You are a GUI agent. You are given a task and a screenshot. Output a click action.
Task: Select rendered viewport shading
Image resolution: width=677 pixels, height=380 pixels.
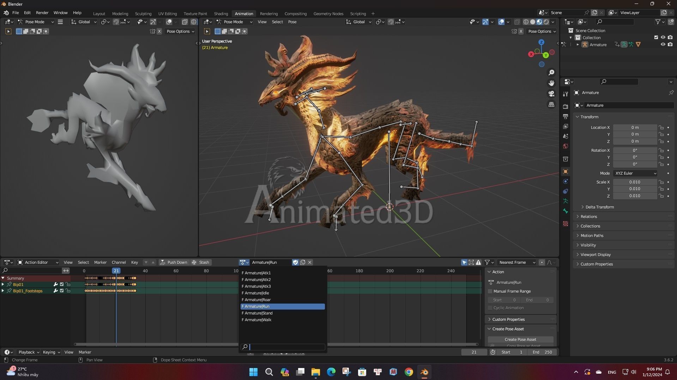point(546,22)
